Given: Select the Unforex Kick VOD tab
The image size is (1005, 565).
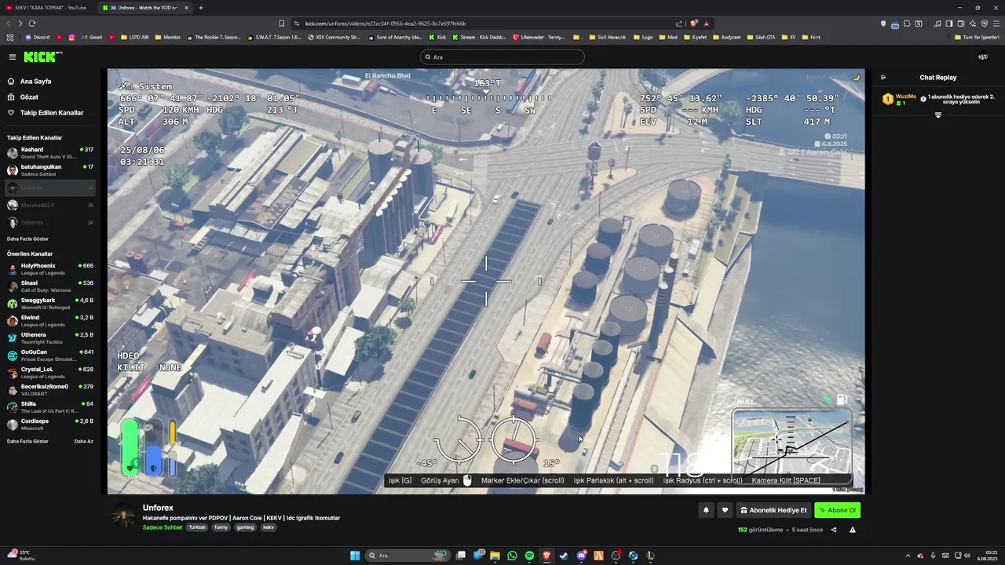Looking at the screenshot, I should click(x=144, y=8).
